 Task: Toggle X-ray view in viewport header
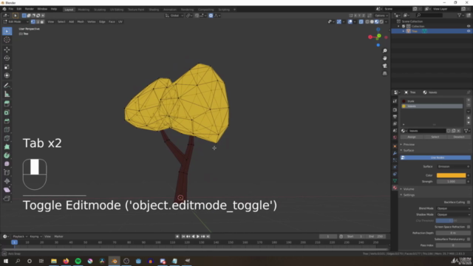[x=361, y=21]
